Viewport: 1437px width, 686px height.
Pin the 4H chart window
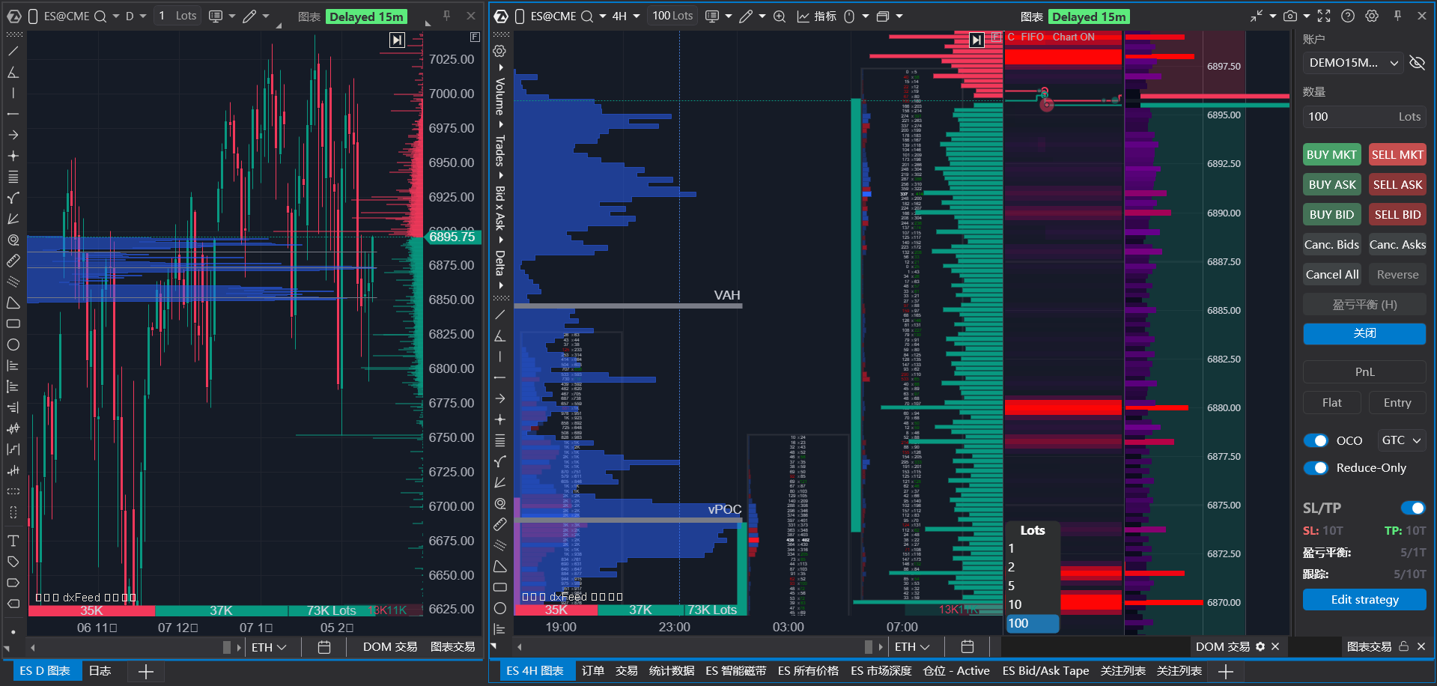coord(1397,16)
